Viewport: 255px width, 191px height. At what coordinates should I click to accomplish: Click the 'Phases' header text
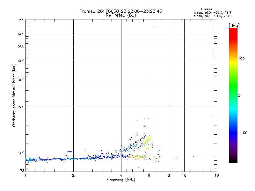pos(206,9)
